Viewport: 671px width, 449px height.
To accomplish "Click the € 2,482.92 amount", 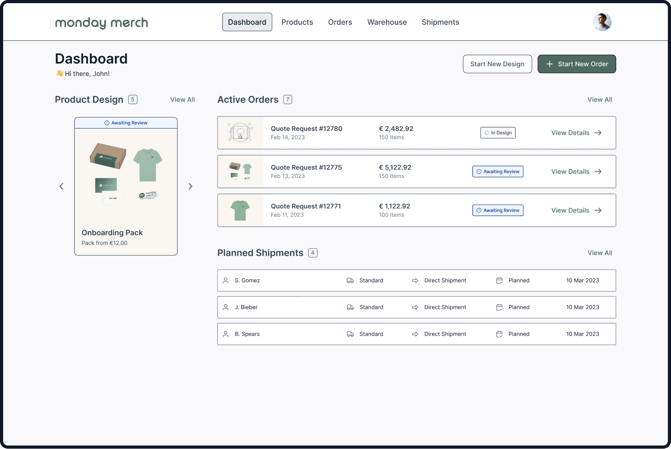I will [x=396, y=129].
